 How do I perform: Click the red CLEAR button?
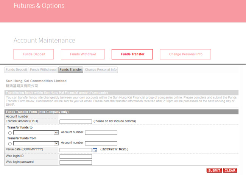(x=230, y=170)
